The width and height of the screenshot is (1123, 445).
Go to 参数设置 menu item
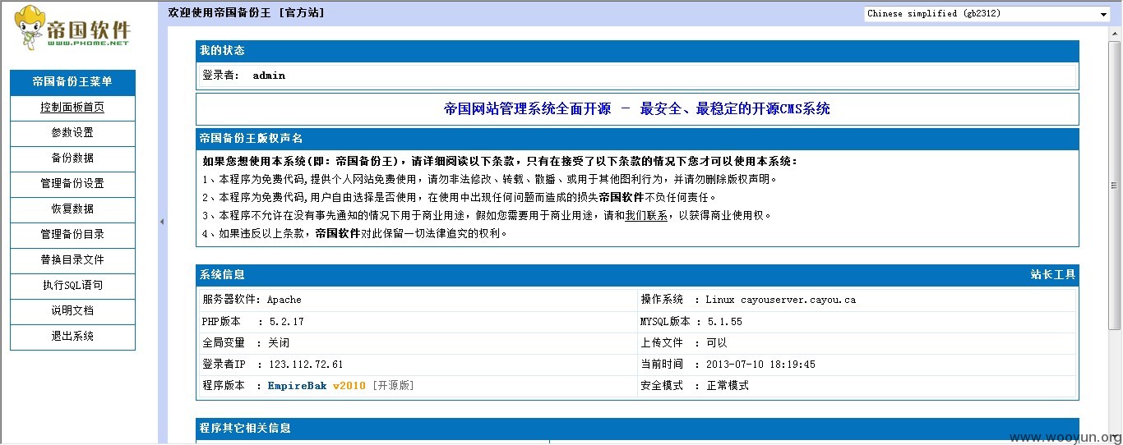click(72, 133)
